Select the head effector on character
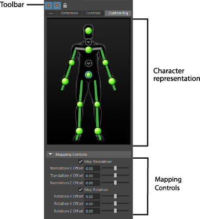This screenshot has height=219, width=200. pyautogui.click(x=88, y=31)
